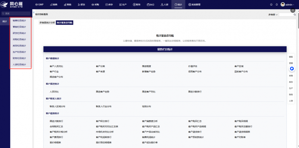Click the fullscreen grid icon below admin
The height and width of the screenshot is (148, 299).
293,10
